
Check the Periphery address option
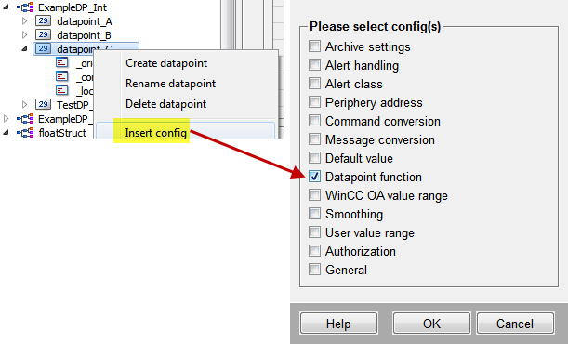(x=314, y=102)
